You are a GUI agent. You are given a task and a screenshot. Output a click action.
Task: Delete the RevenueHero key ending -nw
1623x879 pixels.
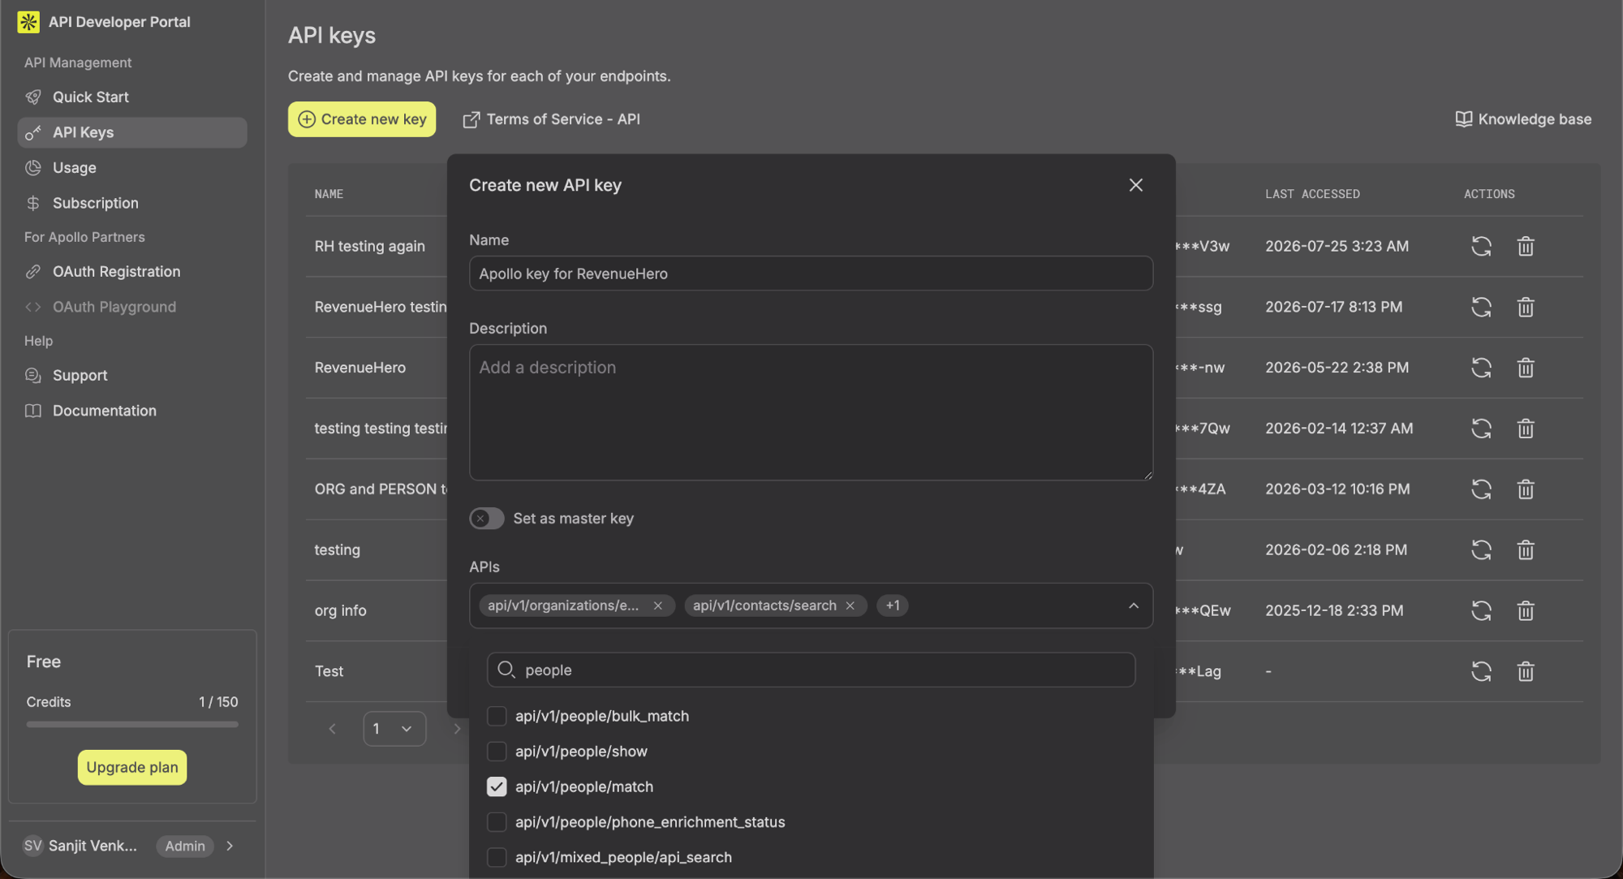tap(1526, 368)
